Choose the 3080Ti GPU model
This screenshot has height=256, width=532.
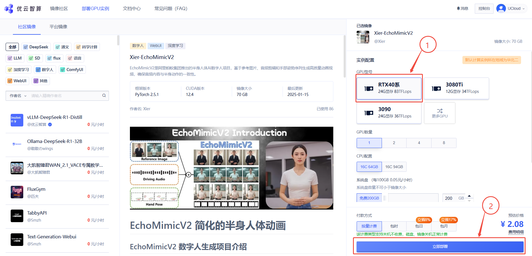pyautogui.click(x=457, y=88)
